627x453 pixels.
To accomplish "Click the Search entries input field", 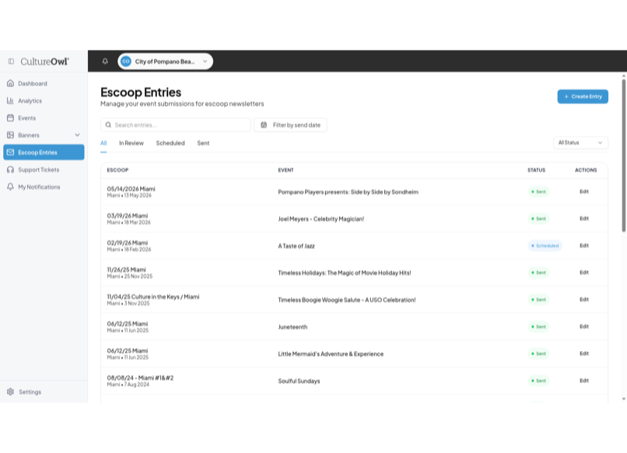I will coord(176,125).
